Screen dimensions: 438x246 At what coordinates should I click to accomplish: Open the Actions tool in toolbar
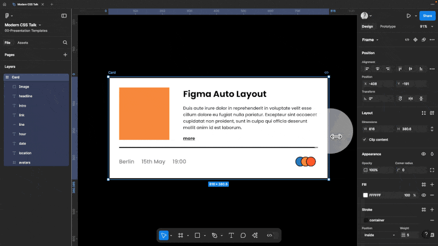point(255,236)
